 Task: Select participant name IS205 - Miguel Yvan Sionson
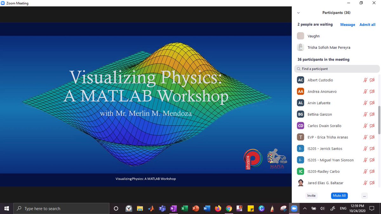[x=331, y=160]
